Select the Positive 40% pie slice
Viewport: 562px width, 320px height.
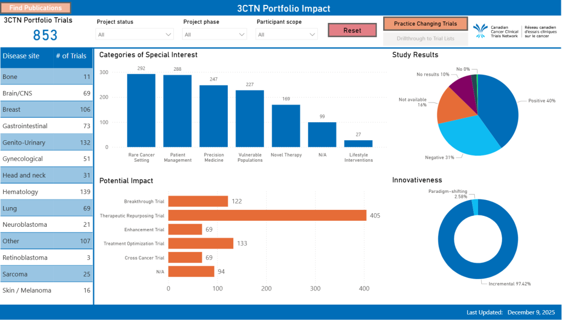click(499, 110)
